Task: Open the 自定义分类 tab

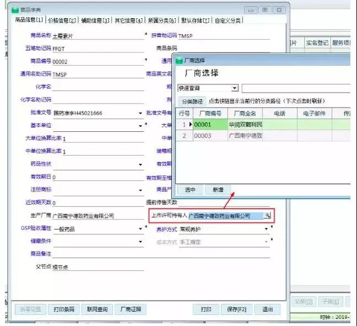Action: (x=228, y=20)
